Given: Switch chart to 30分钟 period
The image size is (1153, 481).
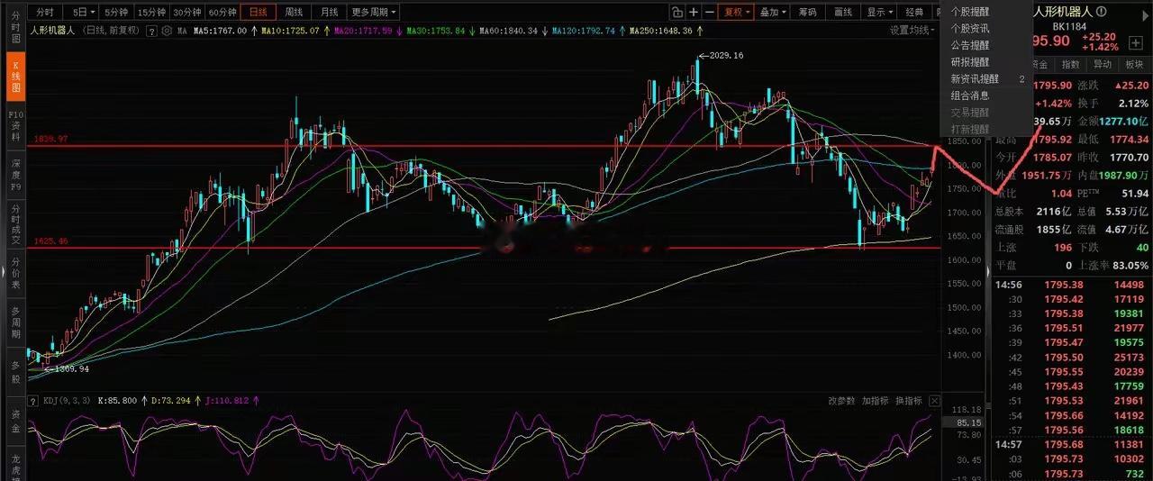Looking at the screenshot, I should tap(186, 12).
